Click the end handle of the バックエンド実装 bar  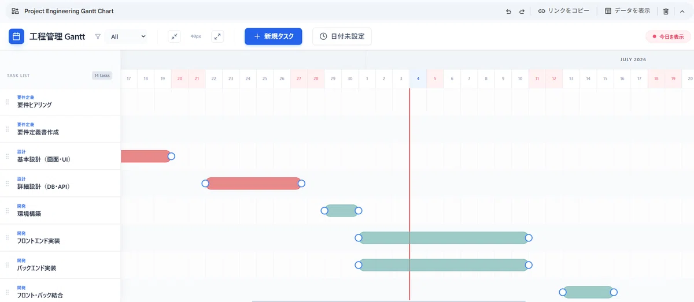pyautogui.click(x=529, y=265)
